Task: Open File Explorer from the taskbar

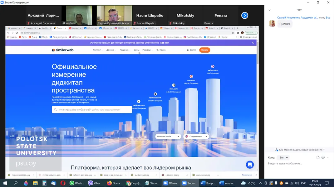Action: coord(35,183)
